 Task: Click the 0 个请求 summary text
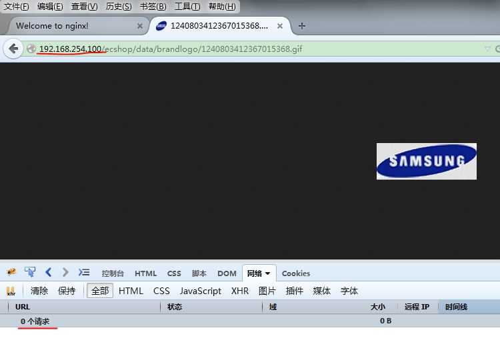pos(35,321)
